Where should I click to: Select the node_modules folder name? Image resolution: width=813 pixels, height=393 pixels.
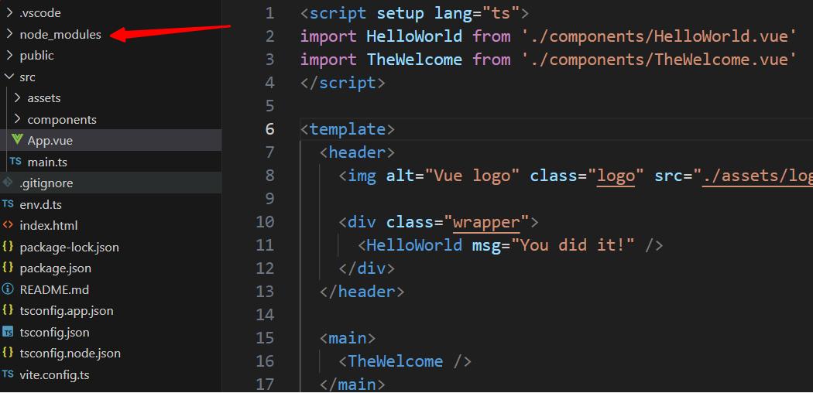pos(60,35)
